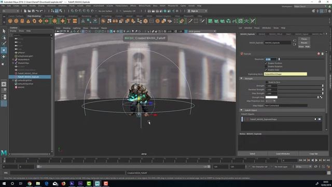This screenshot has width=332, height=187.
Task: Pick the Select tool arrow in the toolbox
Action: [4, 31]
